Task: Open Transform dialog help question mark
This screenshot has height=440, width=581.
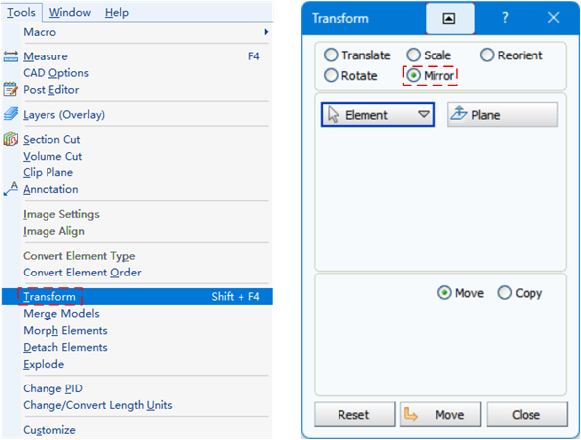Action: tap(505, 18)
